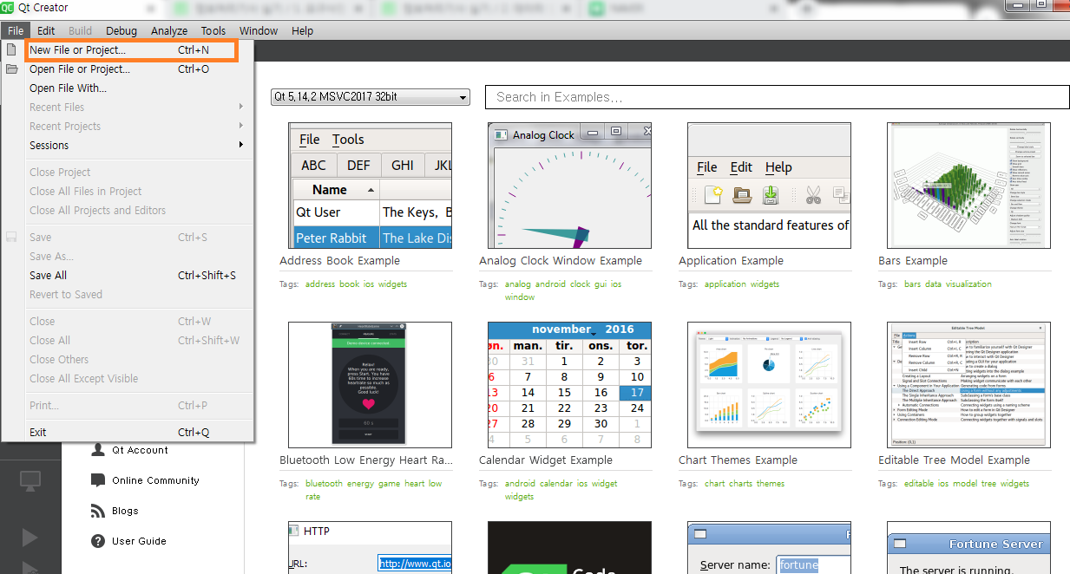Click the 'Analog Clock Window Example' title
Screen dimensions: 1070x574
(x=561, y=260)
